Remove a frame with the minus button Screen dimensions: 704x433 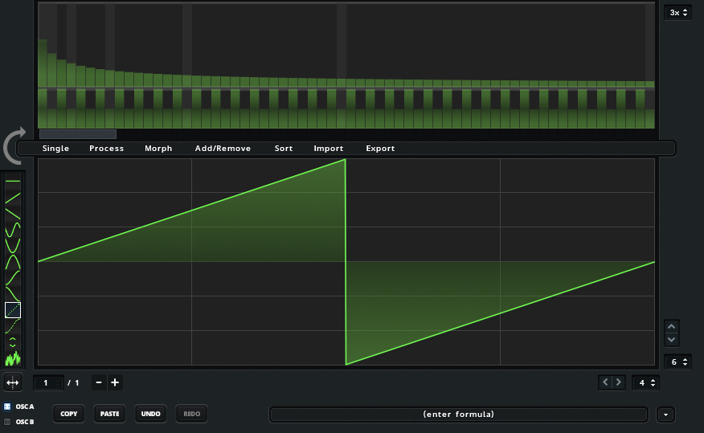[x=99, y=382]
